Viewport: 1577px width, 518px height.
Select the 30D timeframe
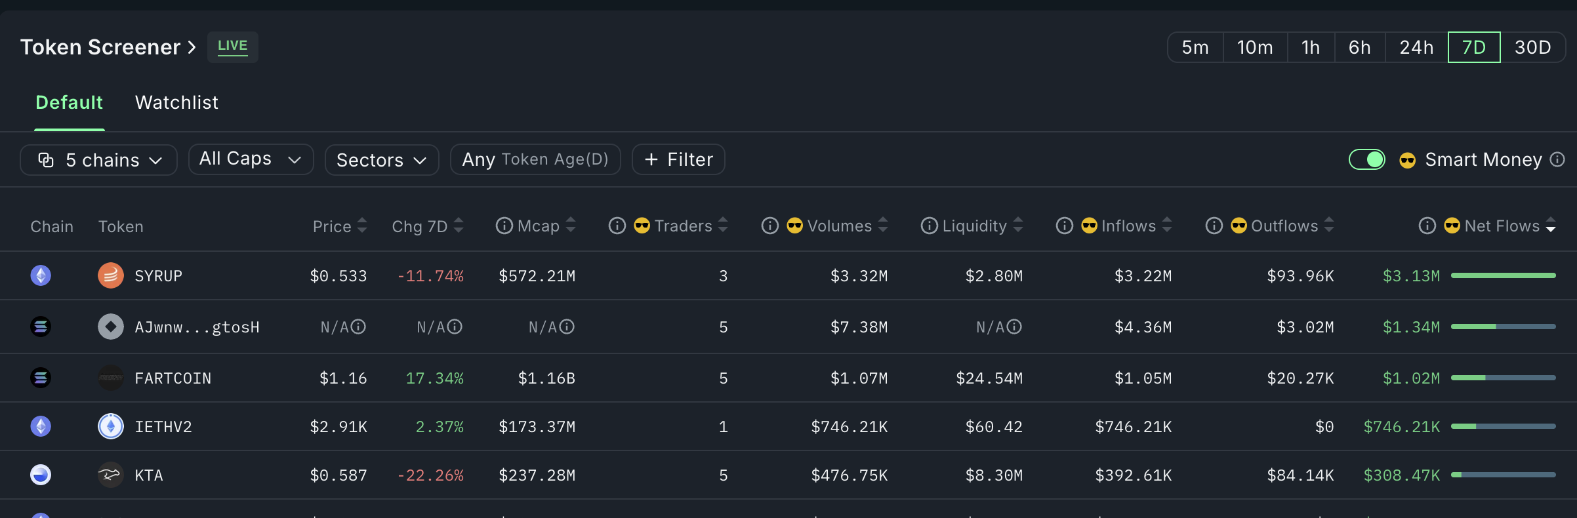1533,47
